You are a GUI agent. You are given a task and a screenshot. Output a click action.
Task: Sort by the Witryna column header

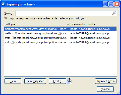point(37,24)
